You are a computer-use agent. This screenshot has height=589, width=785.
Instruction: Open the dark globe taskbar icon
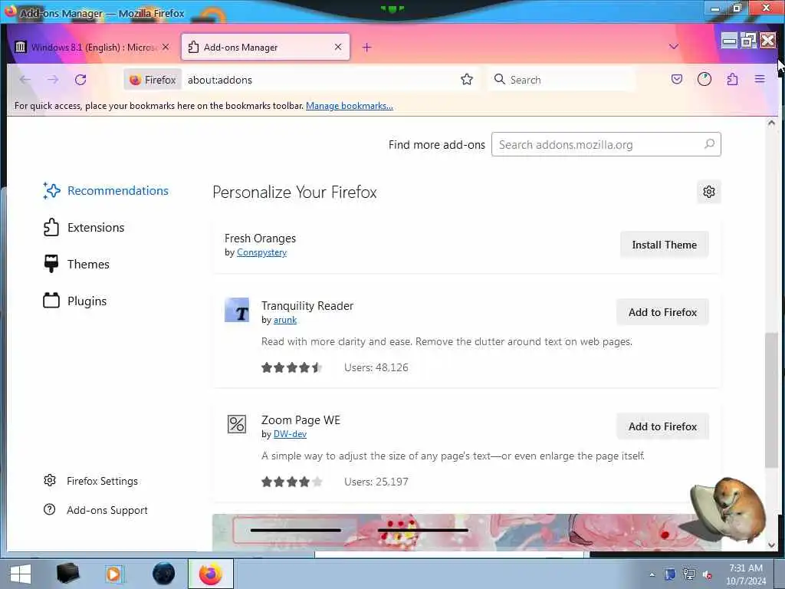[x=163, y=574]
